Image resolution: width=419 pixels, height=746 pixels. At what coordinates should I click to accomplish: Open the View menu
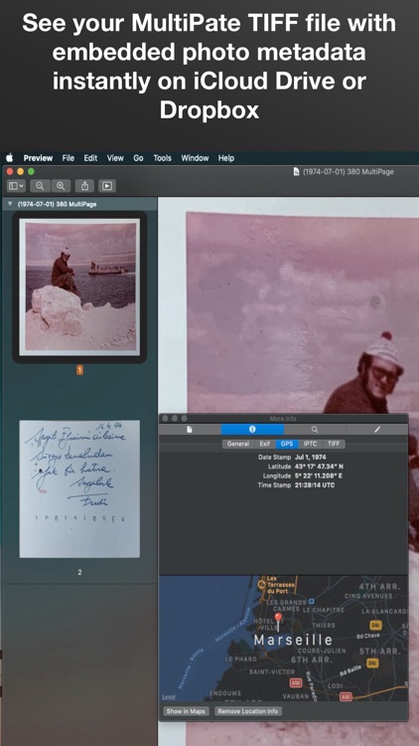(115, 158)
